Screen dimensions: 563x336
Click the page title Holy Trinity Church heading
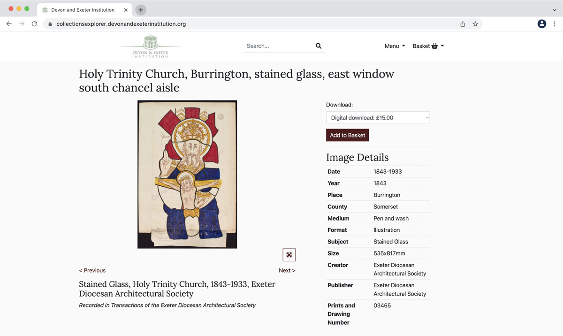coord(236,81)
